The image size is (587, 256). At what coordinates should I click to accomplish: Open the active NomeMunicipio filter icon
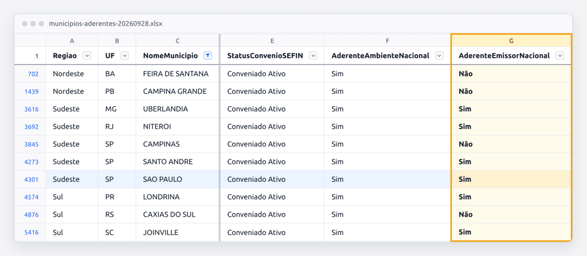click(x=208, y=55)
